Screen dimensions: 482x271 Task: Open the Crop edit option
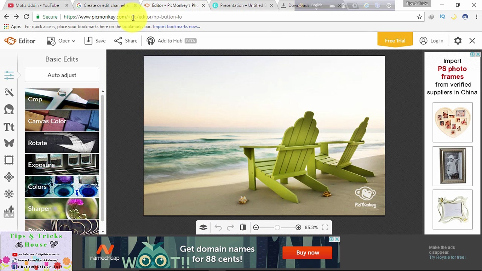(62, 99)
